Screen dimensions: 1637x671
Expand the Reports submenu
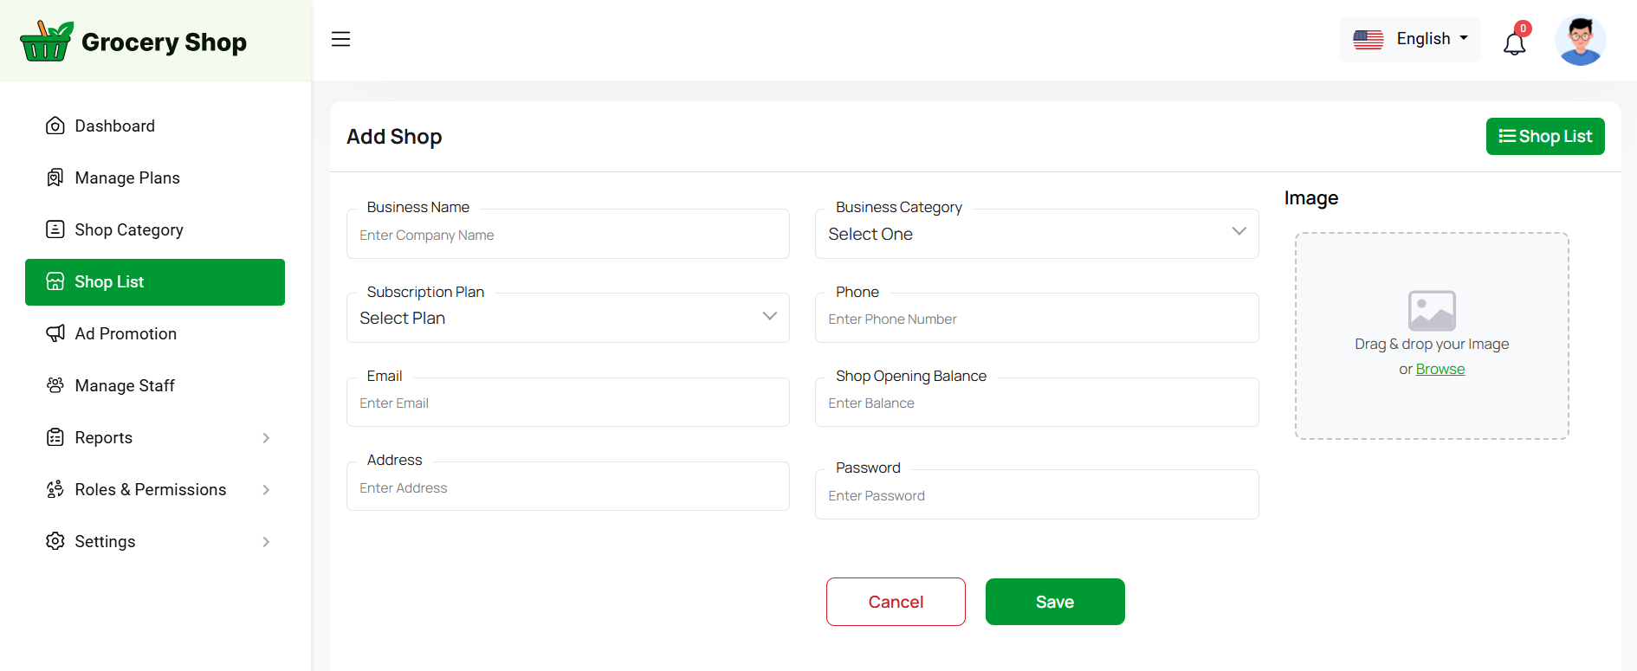point(266,438)
